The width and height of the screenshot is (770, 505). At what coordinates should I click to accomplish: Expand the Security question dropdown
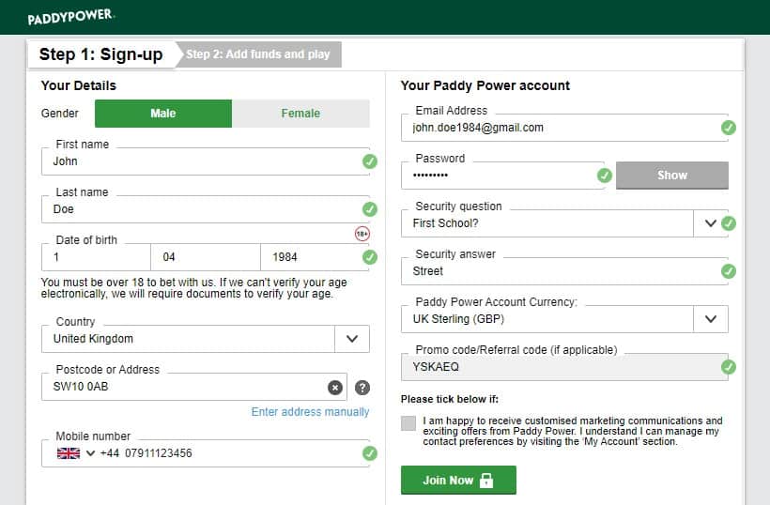click(711, 223)
